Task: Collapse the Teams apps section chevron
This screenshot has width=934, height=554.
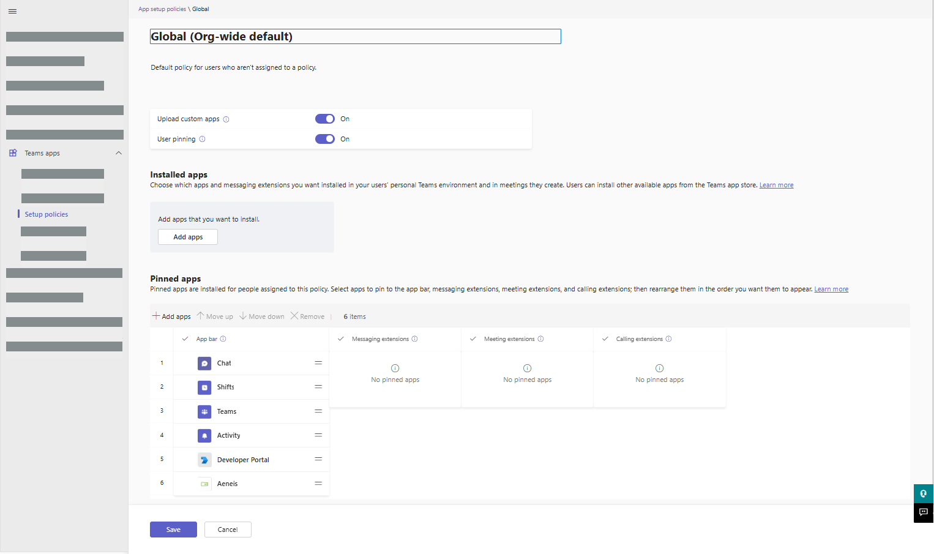Action: (x=119, y=153)
